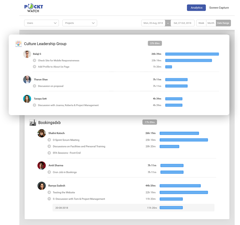Click the Bookingsdxb project logo icon

(x=33, y=123)
